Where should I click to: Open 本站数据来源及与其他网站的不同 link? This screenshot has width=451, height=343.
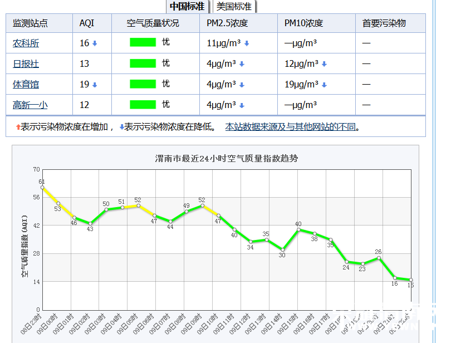(291, 126)
